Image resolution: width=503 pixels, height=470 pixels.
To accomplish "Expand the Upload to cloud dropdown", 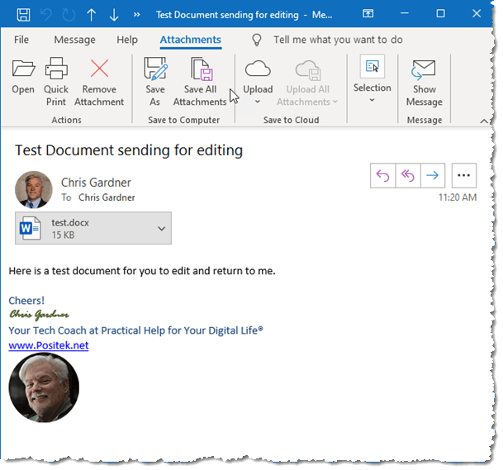I will pos(258,102).
